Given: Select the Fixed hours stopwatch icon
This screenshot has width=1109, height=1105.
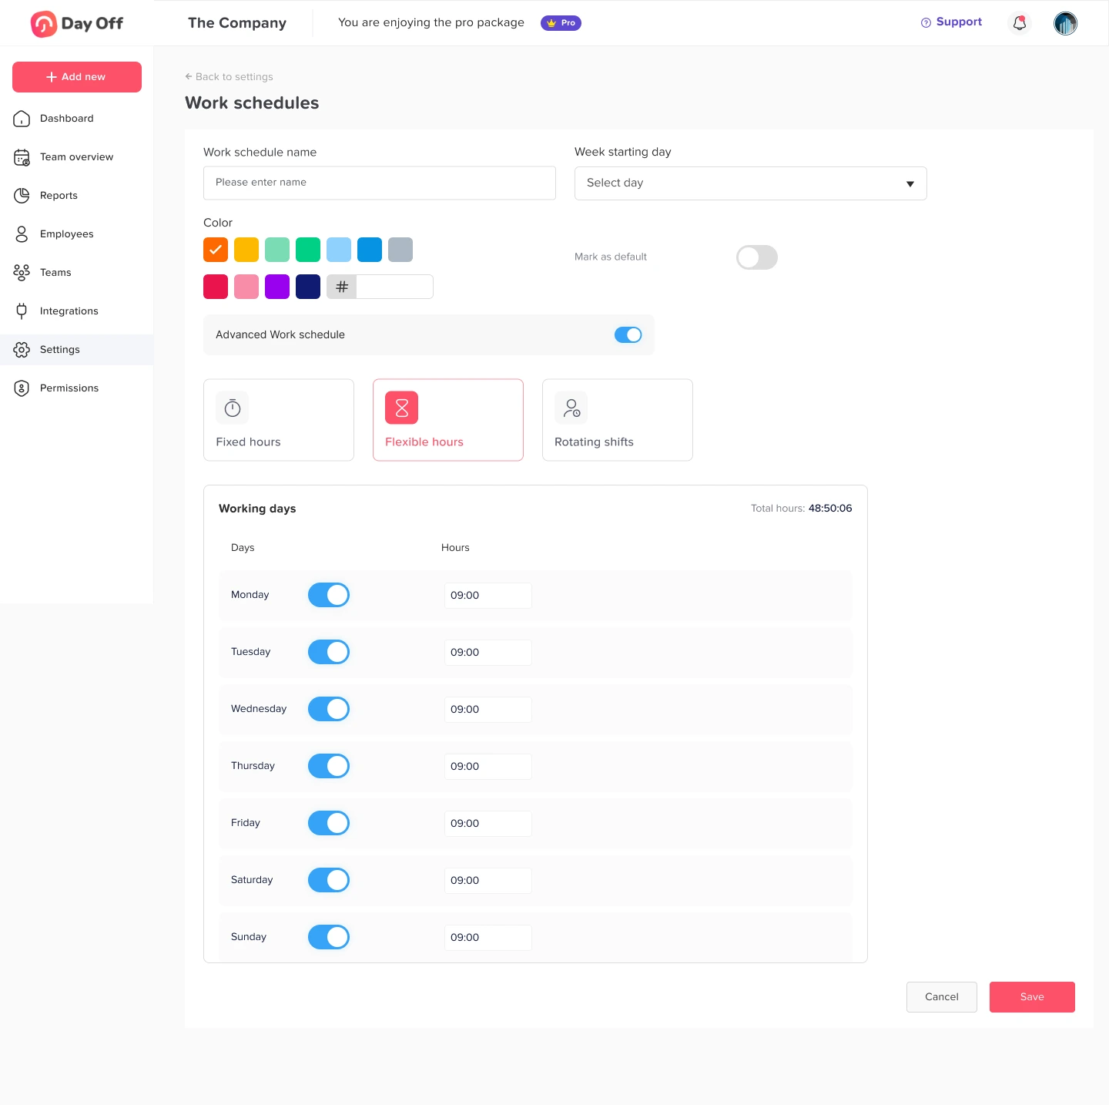Looking at the screenshot, I should 233,408.
